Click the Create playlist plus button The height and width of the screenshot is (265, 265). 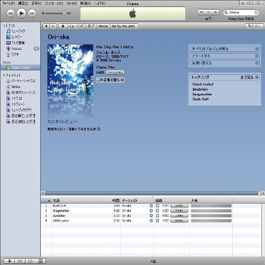10,261
